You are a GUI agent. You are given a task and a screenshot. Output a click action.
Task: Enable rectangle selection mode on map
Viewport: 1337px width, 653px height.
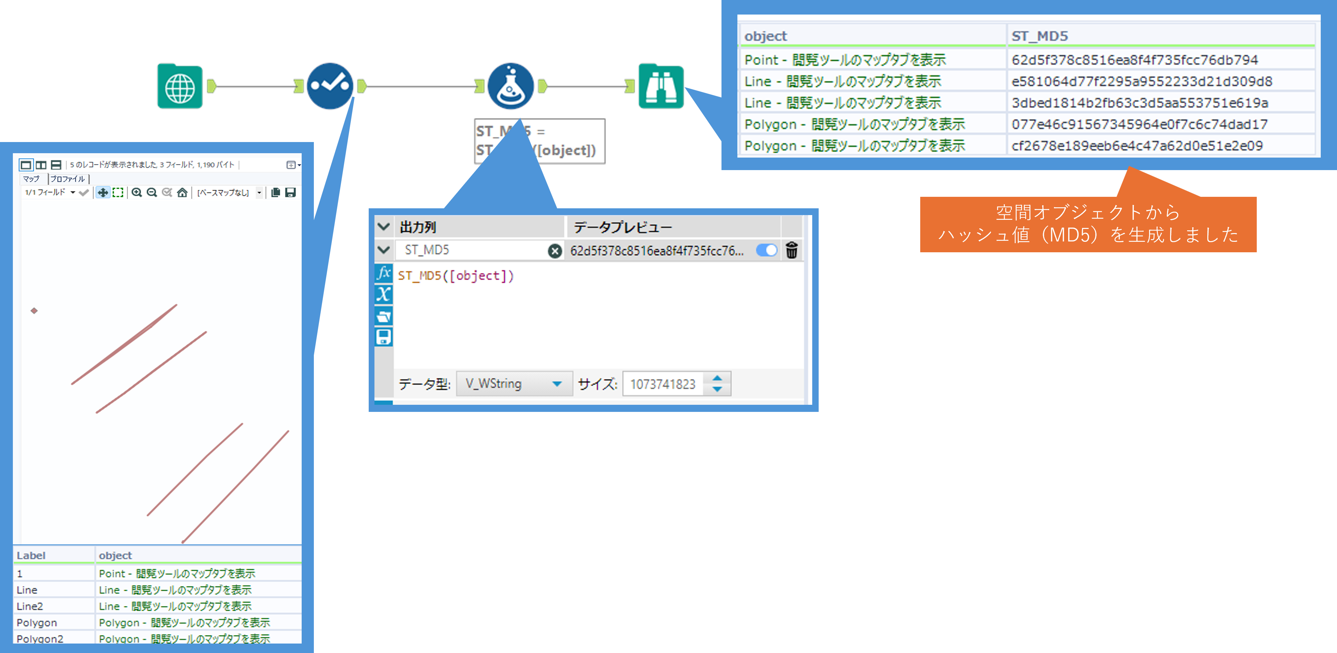pos(118,193)
